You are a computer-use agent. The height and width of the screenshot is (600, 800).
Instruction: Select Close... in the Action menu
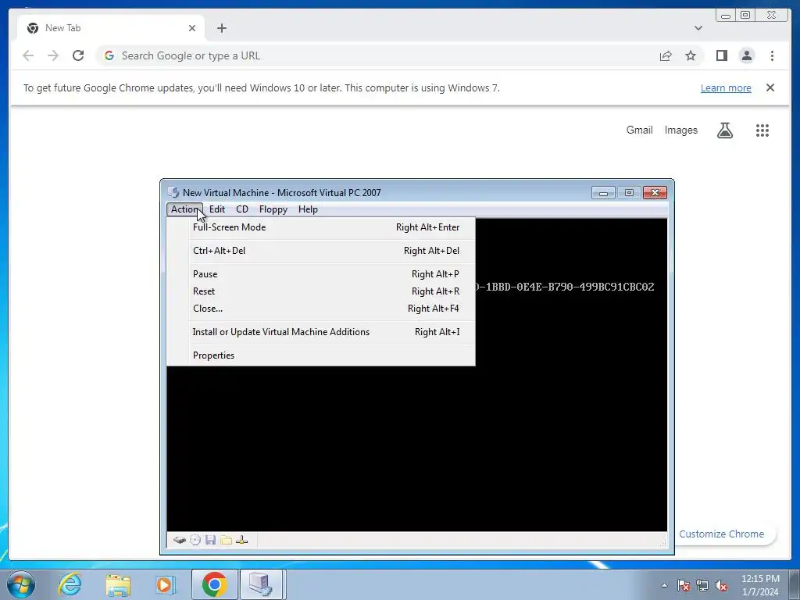tap(321, 309)
